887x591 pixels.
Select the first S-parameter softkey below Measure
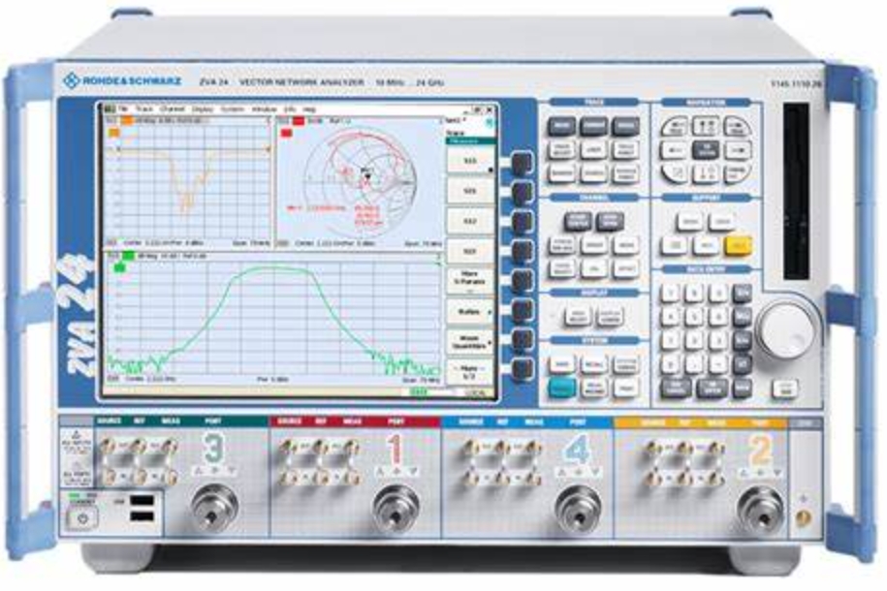point(469,161)
